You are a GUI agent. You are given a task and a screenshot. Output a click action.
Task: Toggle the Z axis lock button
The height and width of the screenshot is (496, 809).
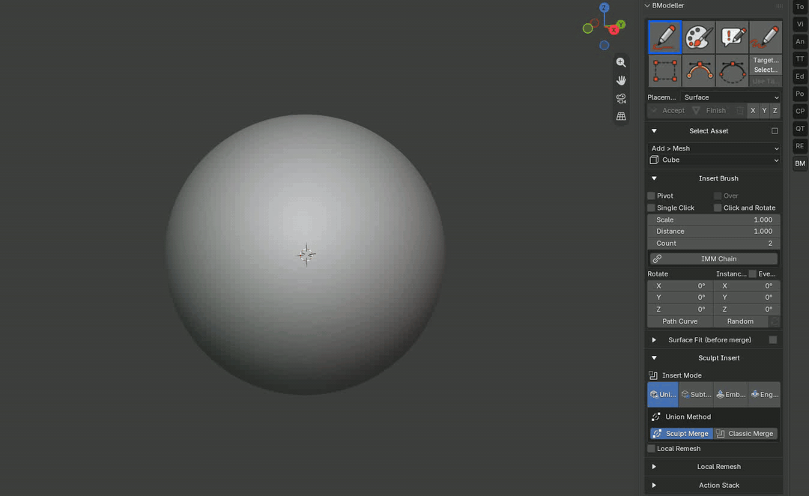775,110
